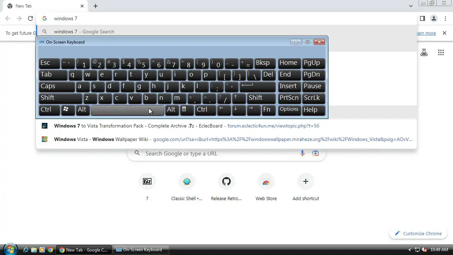Viewport: 453px width, 255px height.
Task: Open Windows Media Player from the taskbar
Action: (x=42, y=250)
